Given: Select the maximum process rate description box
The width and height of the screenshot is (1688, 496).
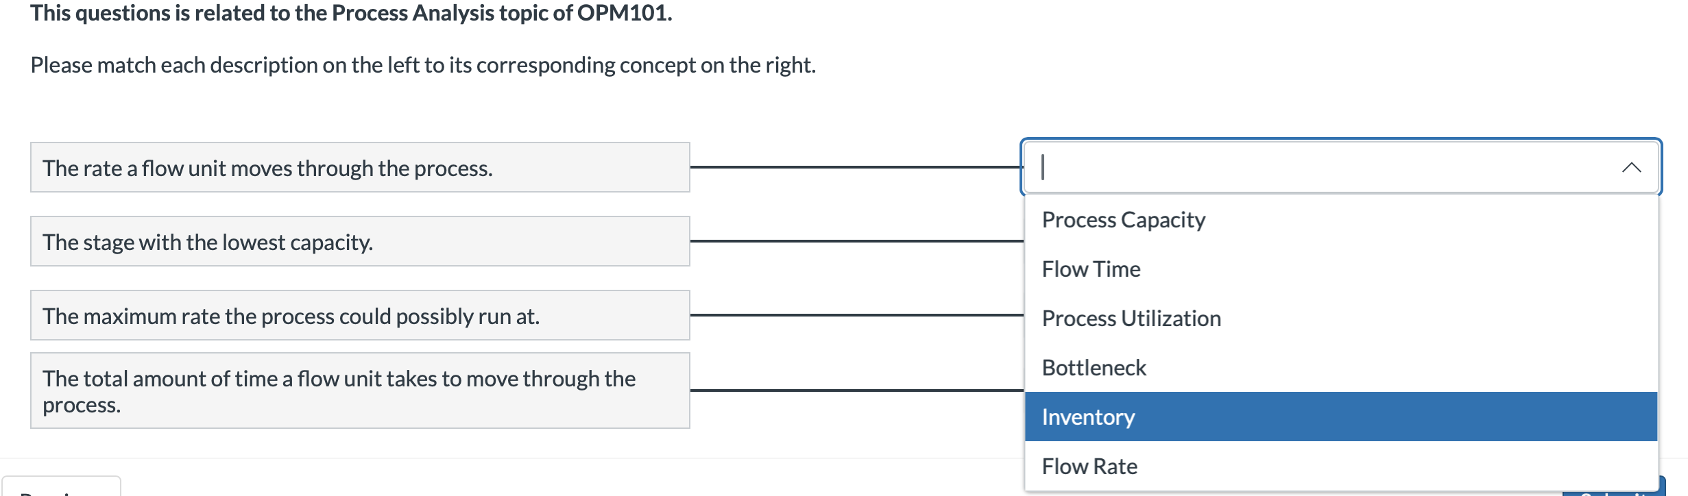Looking at the screenshot, I should click(359, 315).
